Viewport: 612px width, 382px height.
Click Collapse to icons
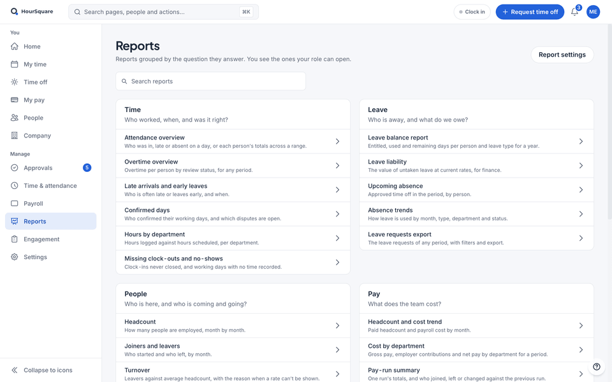pos(51,370)
